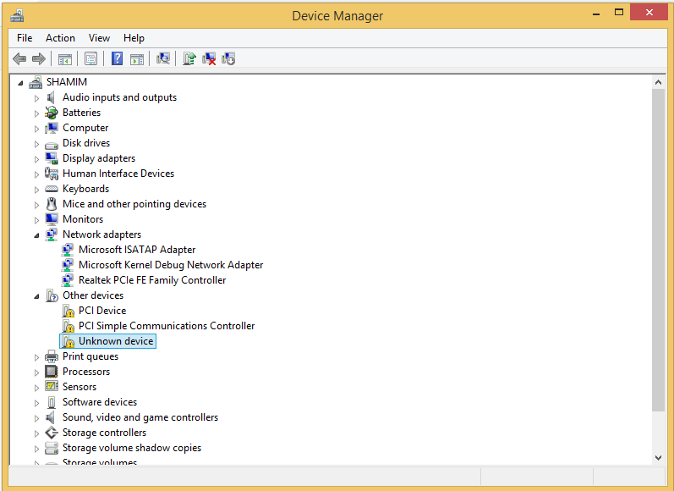Click the Print queues printer icon
This screenshot has width=674, height=491.
tap(51, 356)
